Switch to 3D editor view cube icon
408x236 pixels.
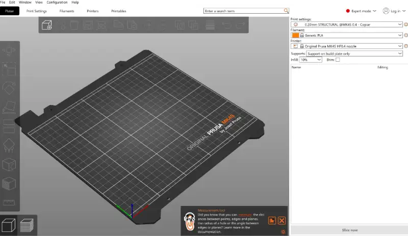[9, 225]
